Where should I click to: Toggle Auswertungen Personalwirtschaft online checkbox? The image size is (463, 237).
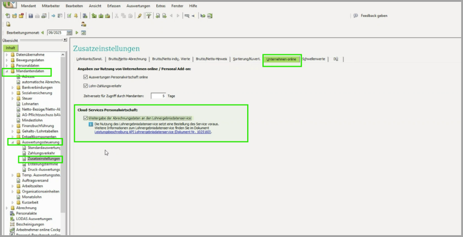pos(86,77)
